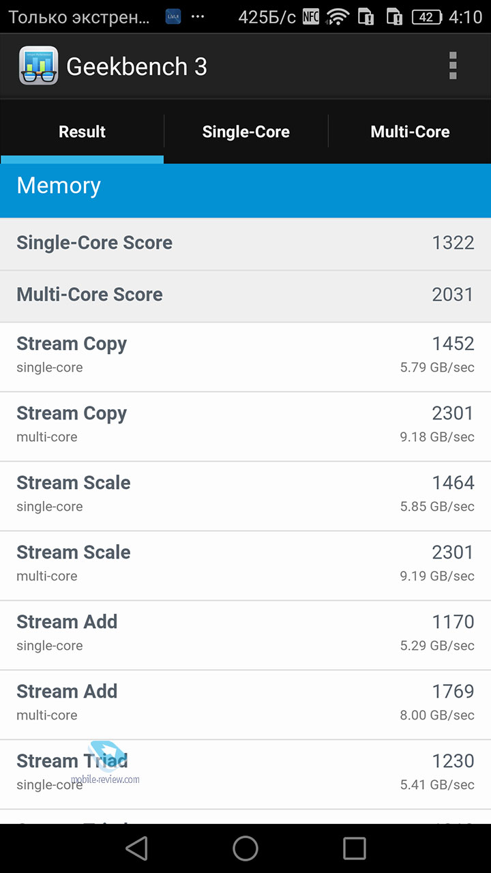This screenshot has height=873, width=491.
Task: Open recent apps square button
Action: coord(355,848)
